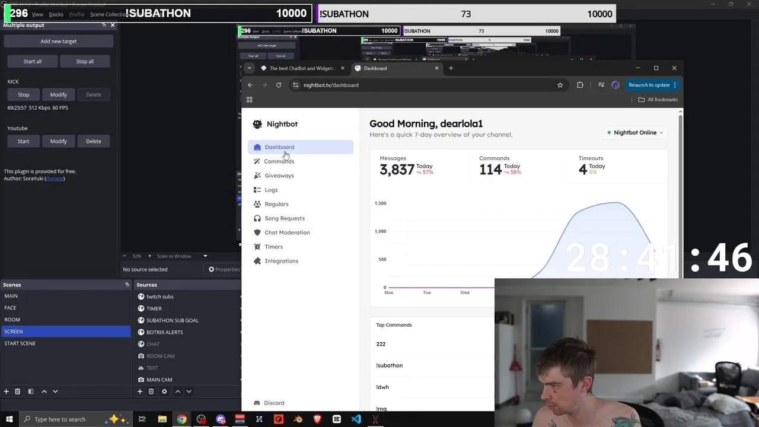Open scene filters icon in the Scenes panel

pos(30,391)
